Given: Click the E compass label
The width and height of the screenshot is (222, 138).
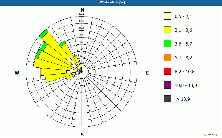Looking at the screenshot, I should [x=147, y=73].
